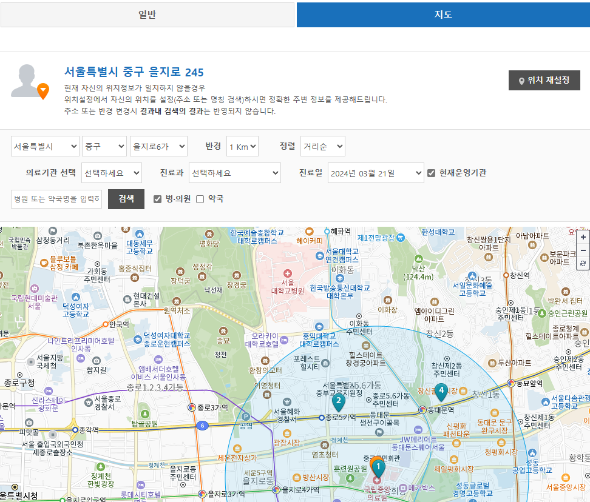Click the 힐스테이트 창경궁아파트 label
This screenshot has width=590, height=502.
366,359
